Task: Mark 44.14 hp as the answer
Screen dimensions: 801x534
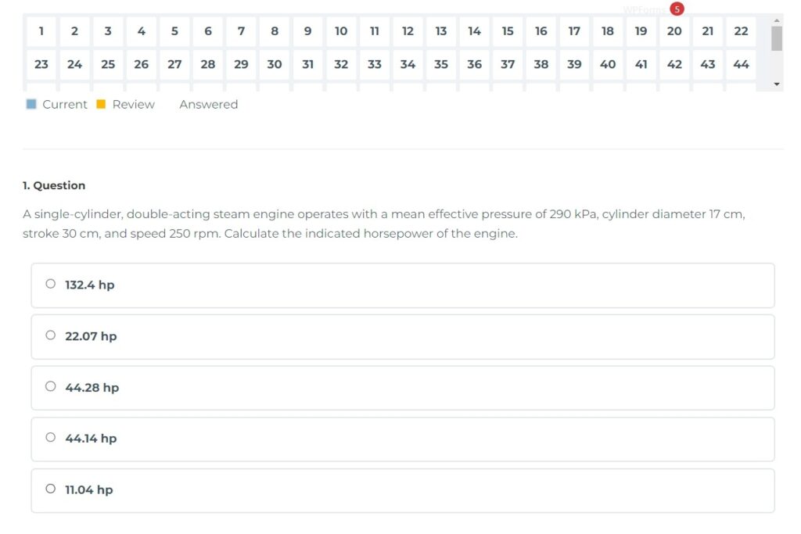Action: click(x=51, y=438)
